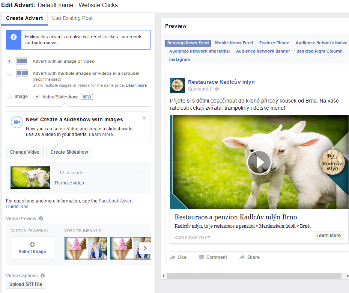349x293 pixels.
Task: Click the blue info icon in the notice
Action: [x=14, y=37]
